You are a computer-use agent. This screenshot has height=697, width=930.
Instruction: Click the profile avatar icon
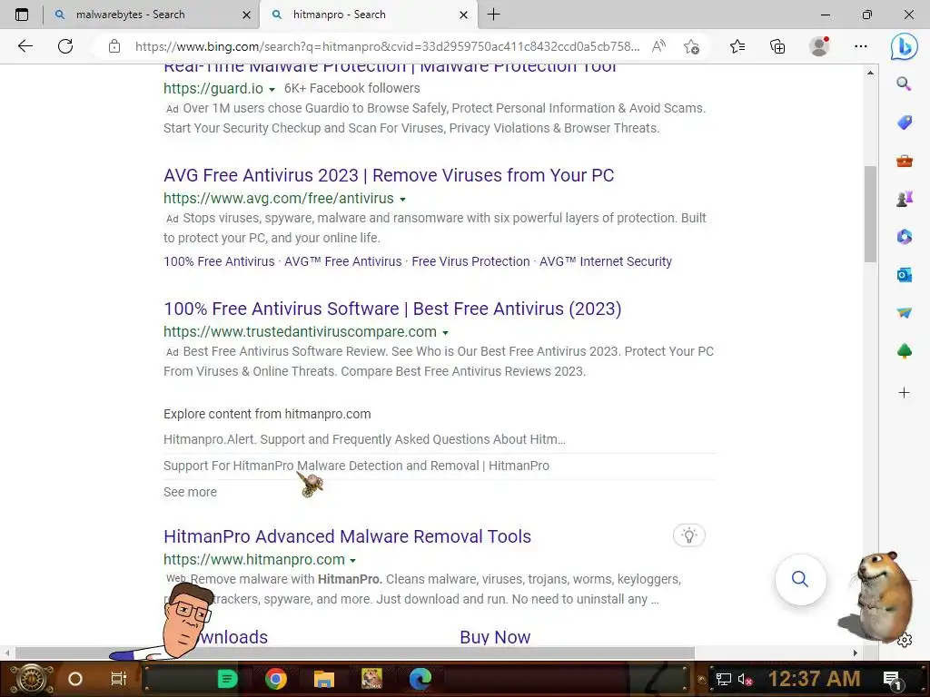coord(819,46)
